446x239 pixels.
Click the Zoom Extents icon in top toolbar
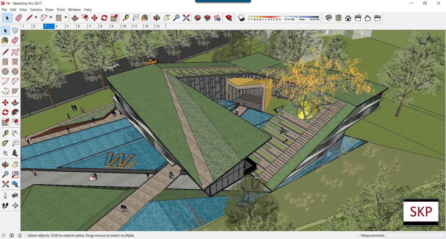pos(186,18)
